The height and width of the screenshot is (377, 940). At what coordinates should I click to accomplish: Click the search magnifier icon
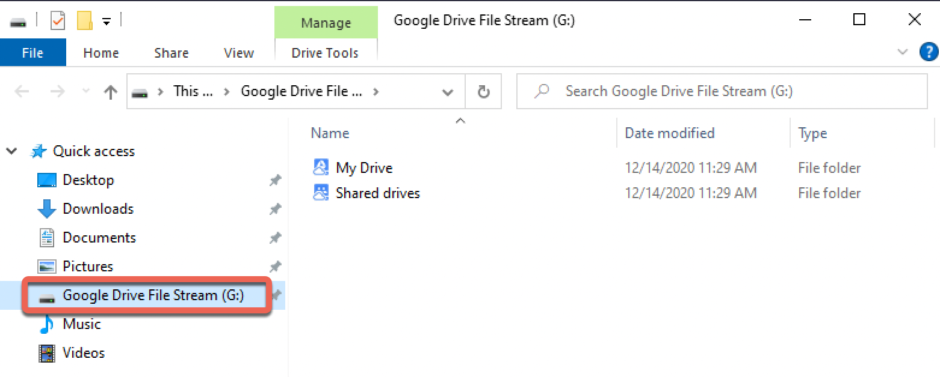click(542, 91)
